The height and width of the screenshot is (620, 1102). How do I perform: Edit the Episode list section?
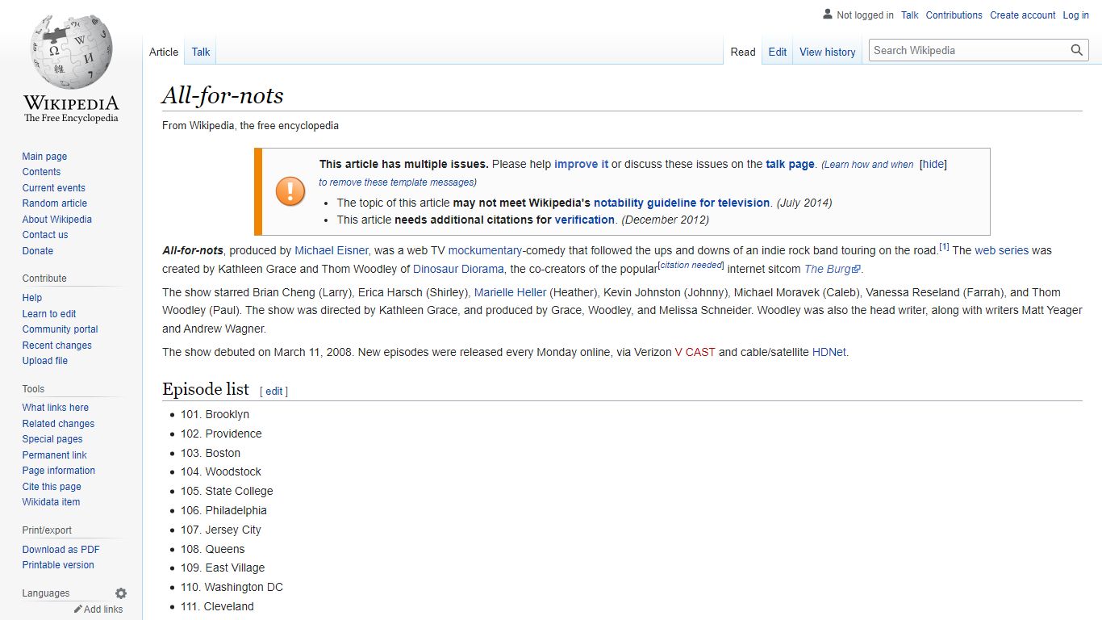tap(274, 392)
